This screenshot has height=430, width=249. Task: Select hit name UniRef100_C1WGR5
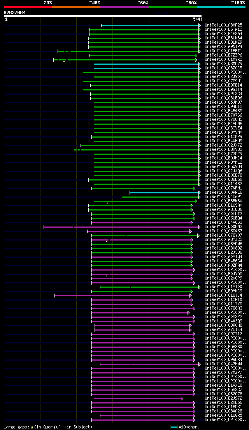[223, 416]
